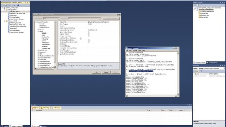Toggle the Messages filter in Error List

[56, 108]
